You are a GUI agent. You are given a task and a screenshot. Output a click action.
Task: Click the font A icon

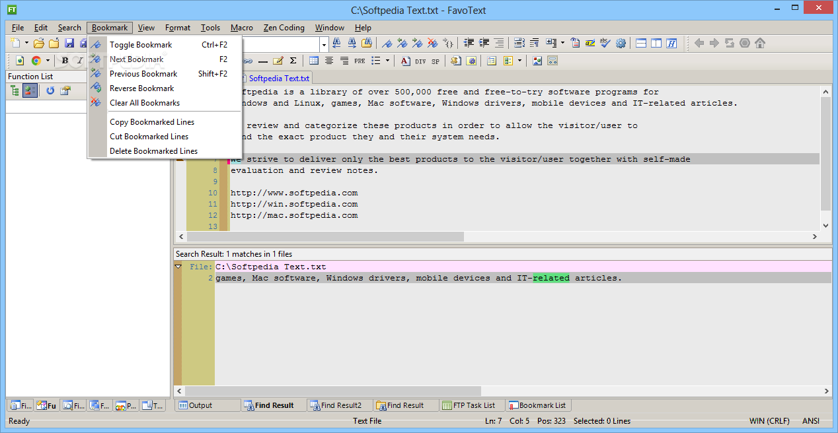[x=405, y=61]
